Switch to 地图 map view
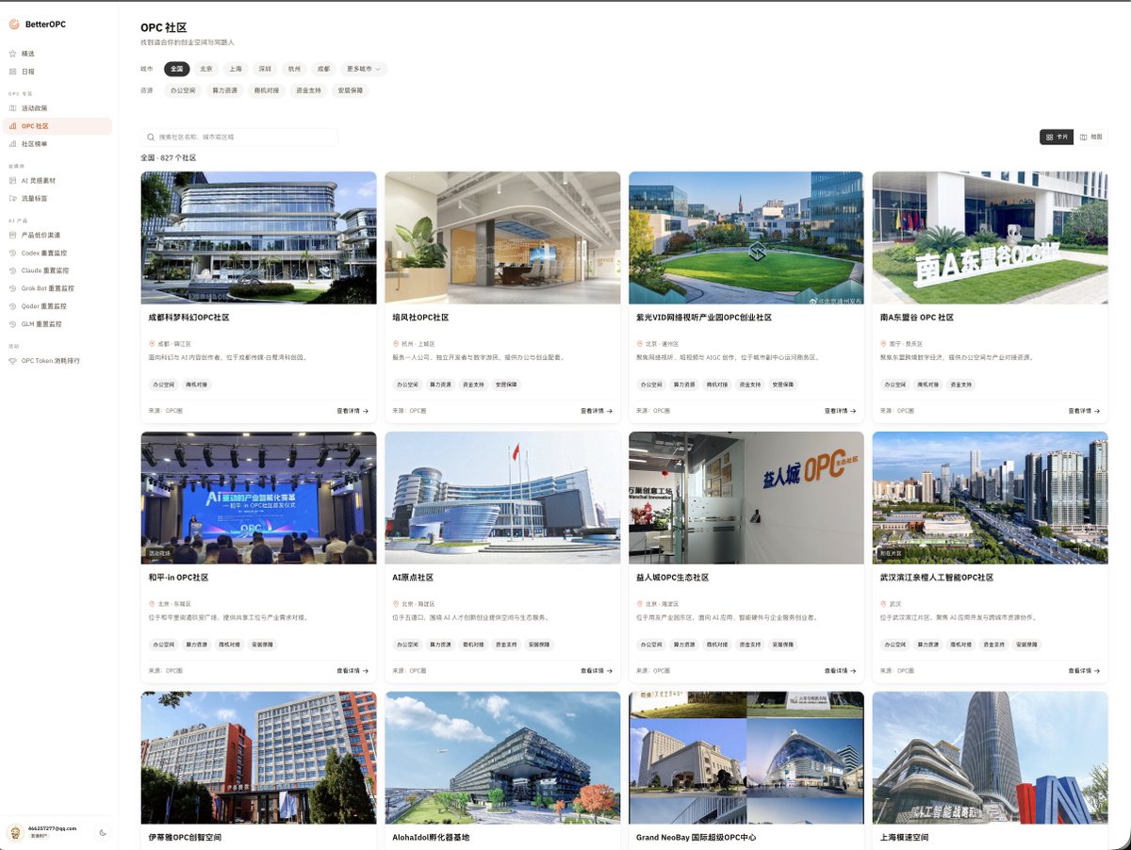This screenshot has width=1131, height=850. coord(1090,137)
